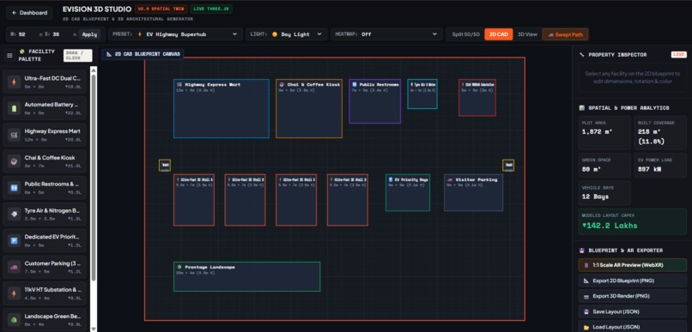Click the Plot Area 1,872 m² card

[x=604, y=133]
